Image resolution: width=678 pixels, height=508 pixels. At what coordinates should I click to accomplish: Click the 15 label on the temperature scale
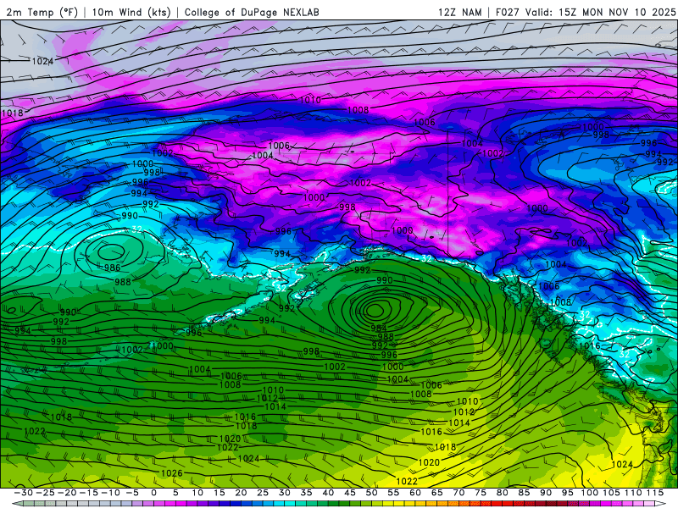(220, 493)
